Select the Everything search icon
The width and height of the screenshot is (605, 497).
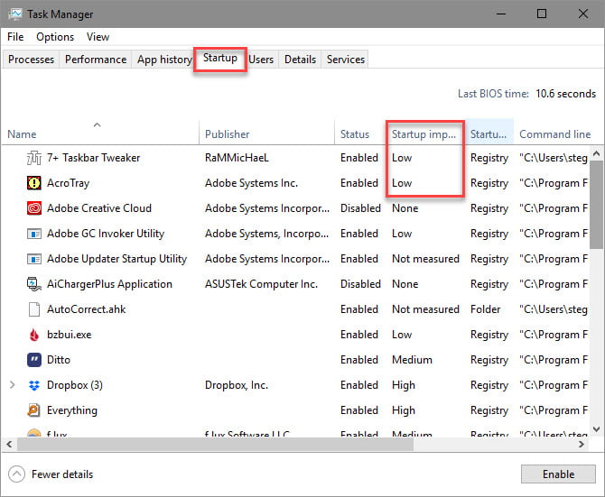[34, 410]
